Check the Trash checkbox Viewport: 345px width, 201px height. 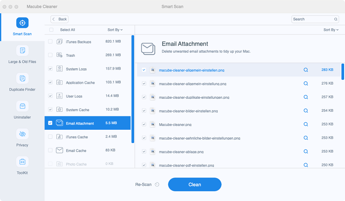50,55
